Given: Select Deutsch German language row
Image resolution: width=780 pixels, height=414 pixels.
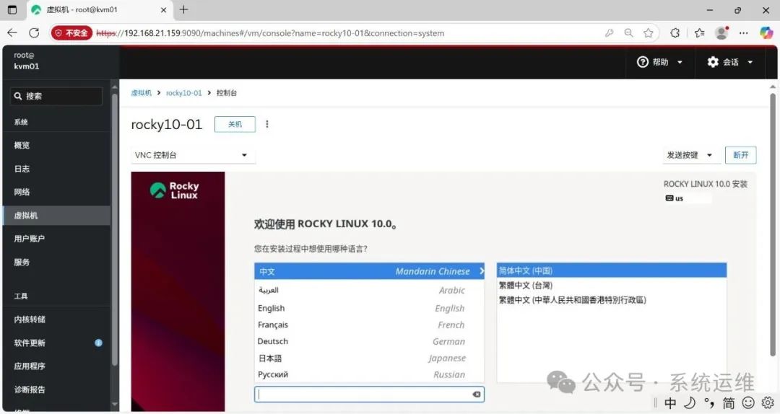Looking at the screenshot, I should [x=369, y=341].
